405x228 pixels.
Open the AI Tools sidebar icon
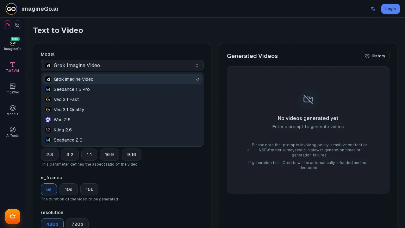[x=13, y=132]
